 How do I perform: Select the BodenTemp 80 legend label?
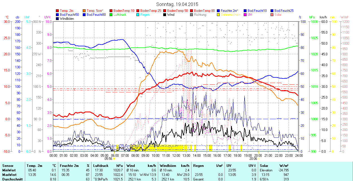(x=204, y=11)
